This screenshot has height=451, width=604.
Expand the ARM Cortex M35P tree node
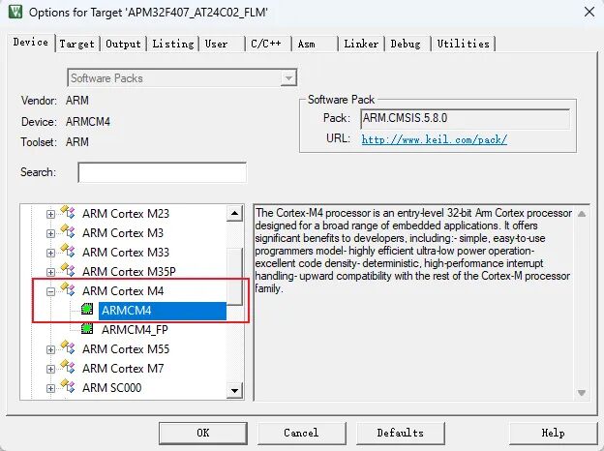(x=50, y=272)
